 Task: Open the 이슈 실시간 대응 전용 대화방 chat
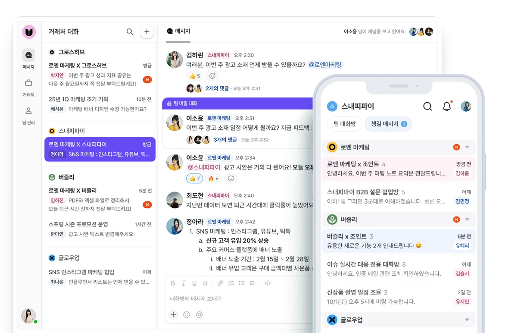point(399,269)
